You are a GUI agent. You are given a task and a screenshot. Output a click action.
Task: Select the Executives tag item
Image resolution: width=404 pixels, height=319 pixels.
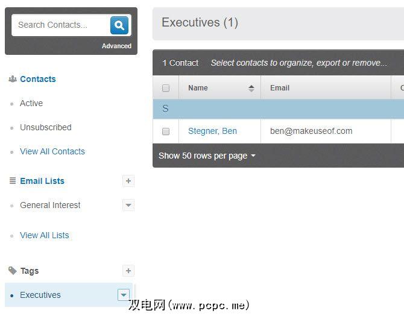[x=40, y=295]
